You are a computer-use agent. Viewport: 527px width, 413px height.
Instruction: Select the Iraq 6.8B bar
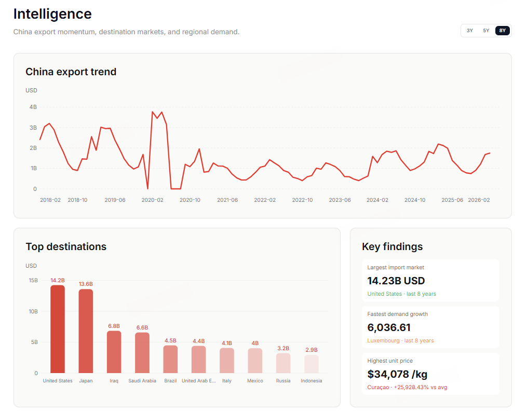tap(114, 352)
